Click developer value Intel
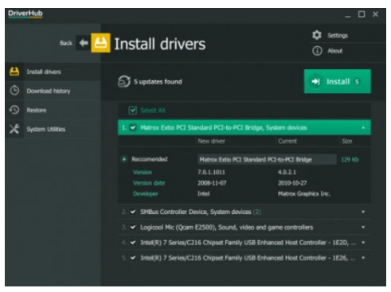This screenshot has height=292, width=391. (204, 193)
